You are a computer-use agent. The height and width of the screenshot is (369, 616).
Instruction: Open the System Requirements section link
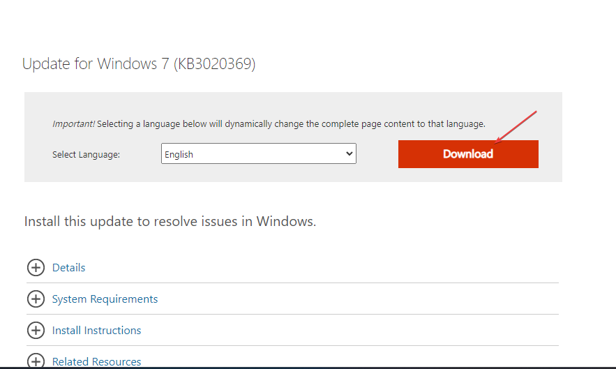[105, 299]
